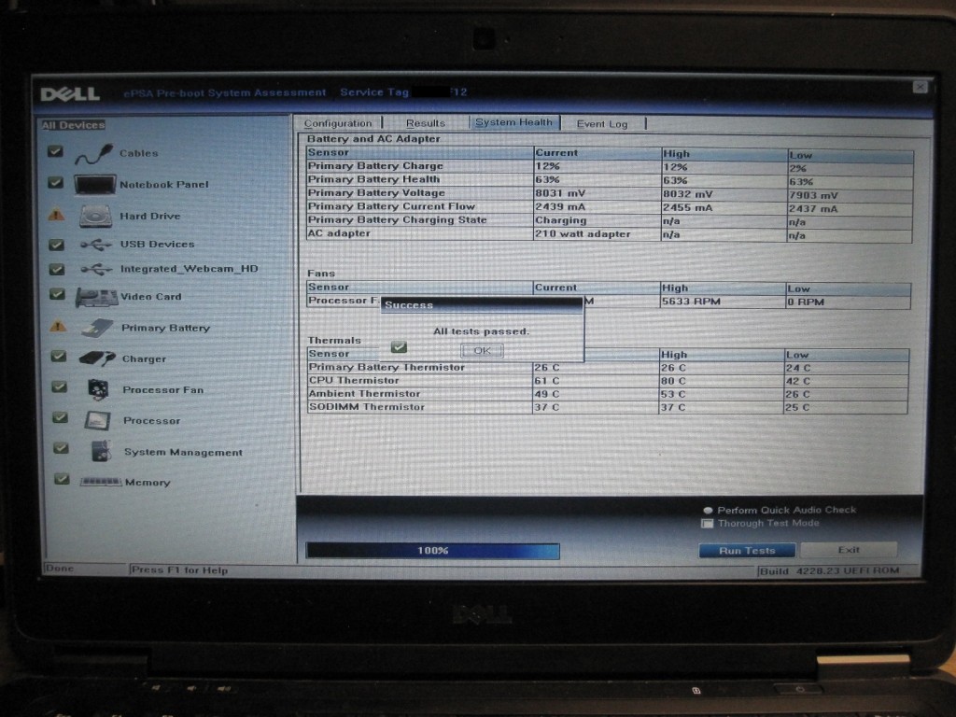Click the SODIMM Thermistor row label

(x=366, y=407)
